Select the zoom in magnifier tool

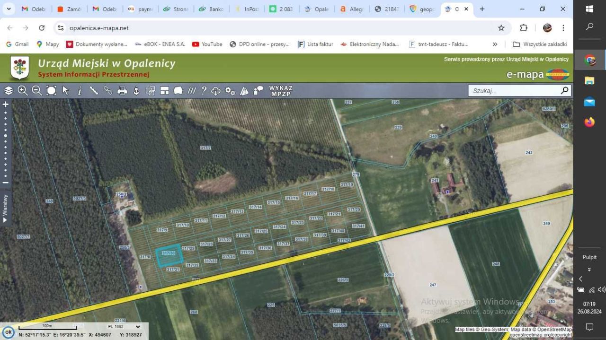click(23, 91)
